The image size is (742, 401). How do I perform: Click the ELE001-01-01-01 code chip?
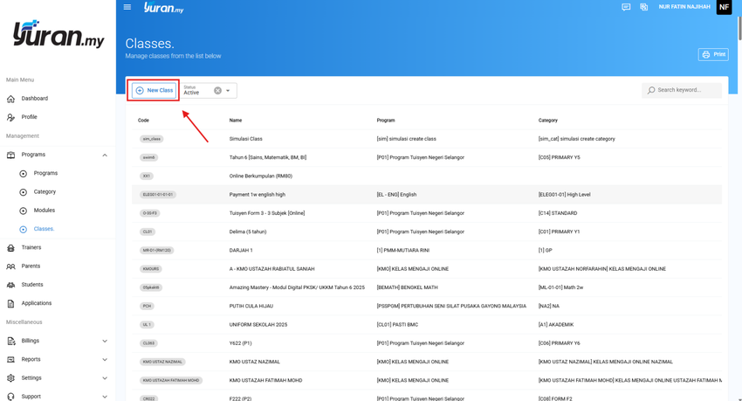(x=158, y=195)
